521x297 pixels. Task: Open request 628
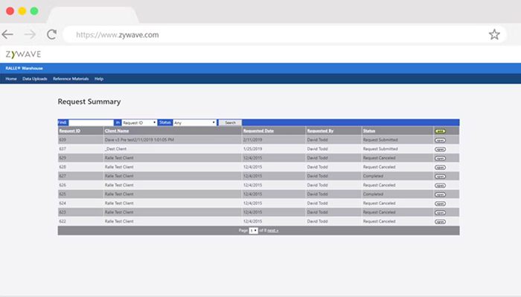[441, 167]
